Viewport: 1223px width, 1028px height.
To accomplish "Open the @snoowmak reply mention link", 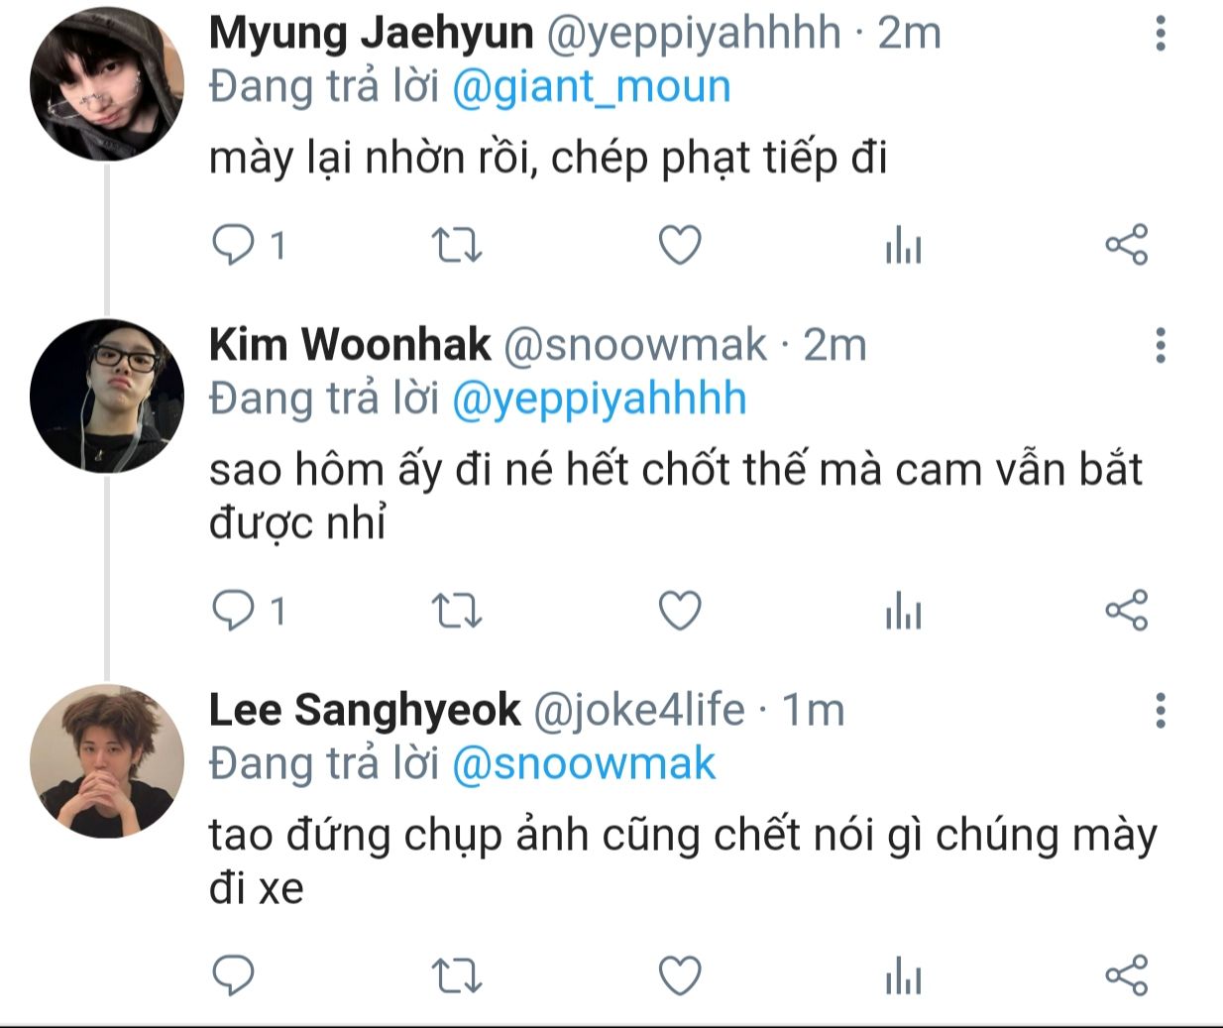I will click(584, 764).
